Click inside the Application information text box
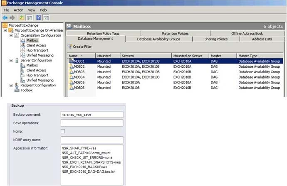The height and width of the screenshot is (186, 287). point(92,165)
